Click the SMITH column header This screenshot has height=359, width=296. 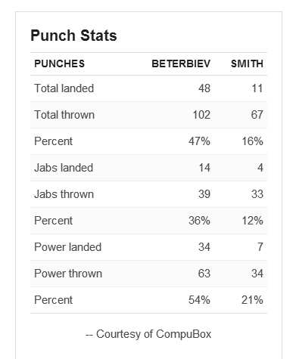click(247, 63)
